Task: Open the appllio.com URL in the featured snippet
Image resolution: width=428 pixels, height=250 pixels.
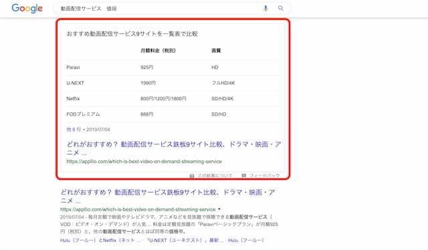Action: click(x=144, y=161)
